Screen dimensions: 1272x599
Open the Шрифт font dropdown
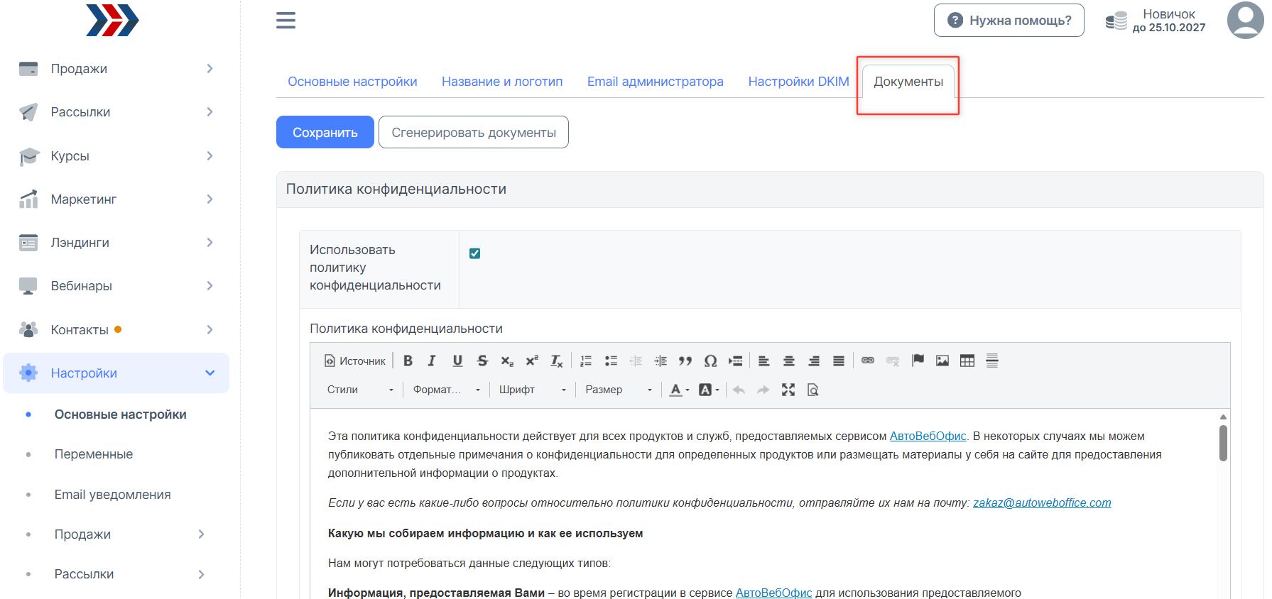532,390
